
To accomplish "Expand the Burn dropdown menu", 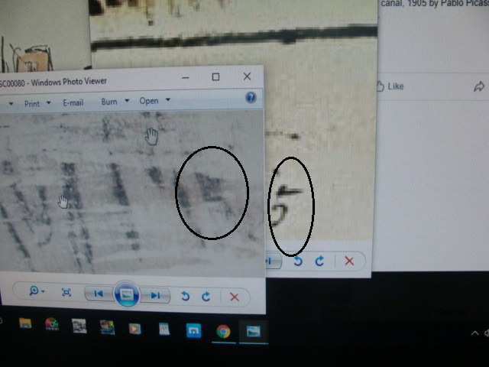I will click(x=113, y=102).
